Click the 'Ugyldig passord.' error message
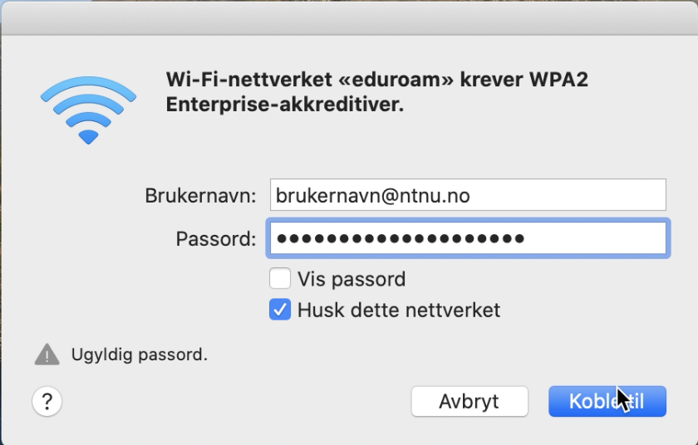 click(x=140, y=355)
